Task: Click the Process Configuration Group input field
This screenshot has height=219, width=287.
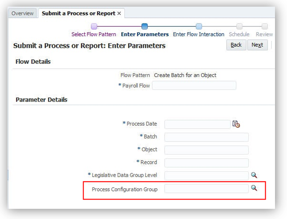Action: click(x=206, y=189)
